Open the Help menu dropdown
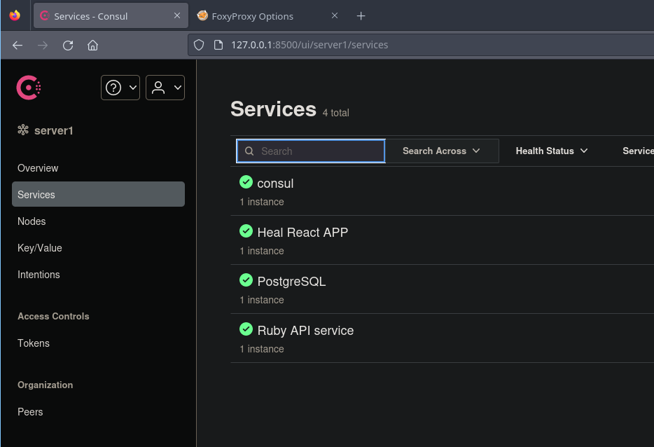Screen dimensions: 654x447 [x=120, y=88]
